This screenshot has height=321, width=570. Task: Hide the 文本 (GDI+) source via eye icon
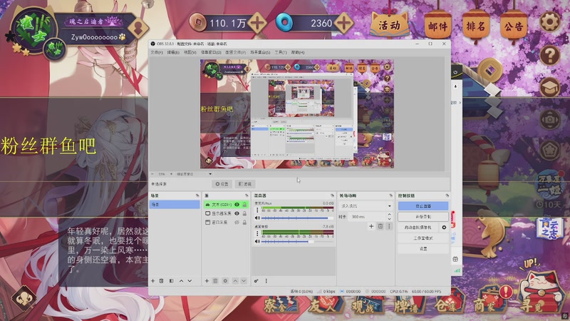(x=237, y=205)
